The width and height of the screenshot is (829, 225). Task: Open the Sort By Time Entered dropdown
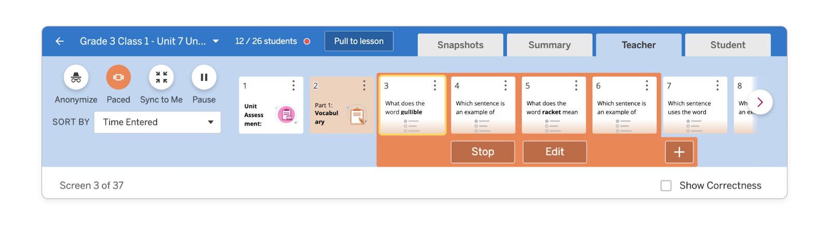pyautogui.click(x=158, y=123)
